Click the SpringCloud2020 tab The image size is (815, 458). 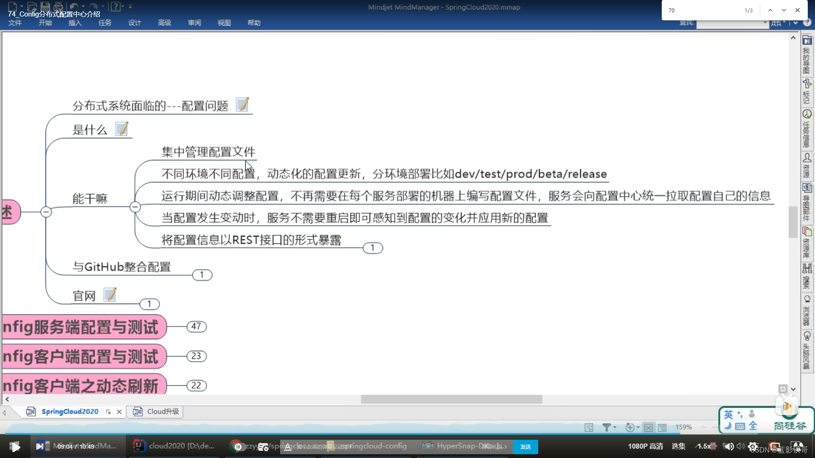click(x=70, y=412)
